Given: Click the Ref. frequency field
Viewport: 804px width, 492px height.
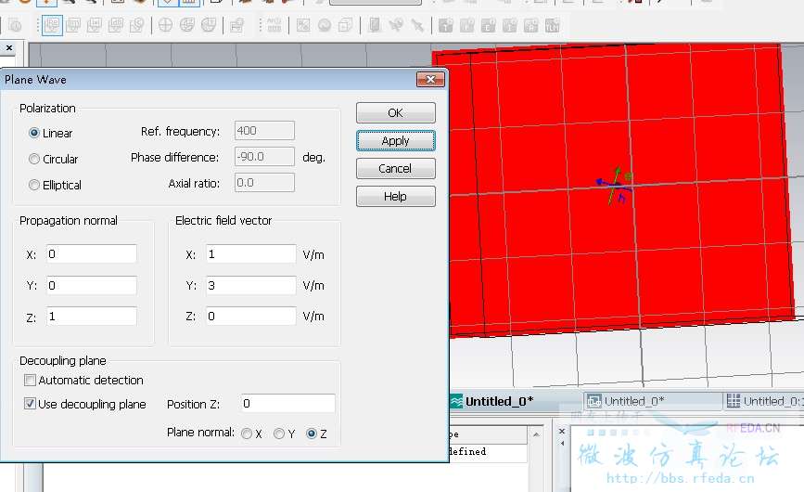Looking at the screenshot, I should pyautogui.click(x=264, y=131).
